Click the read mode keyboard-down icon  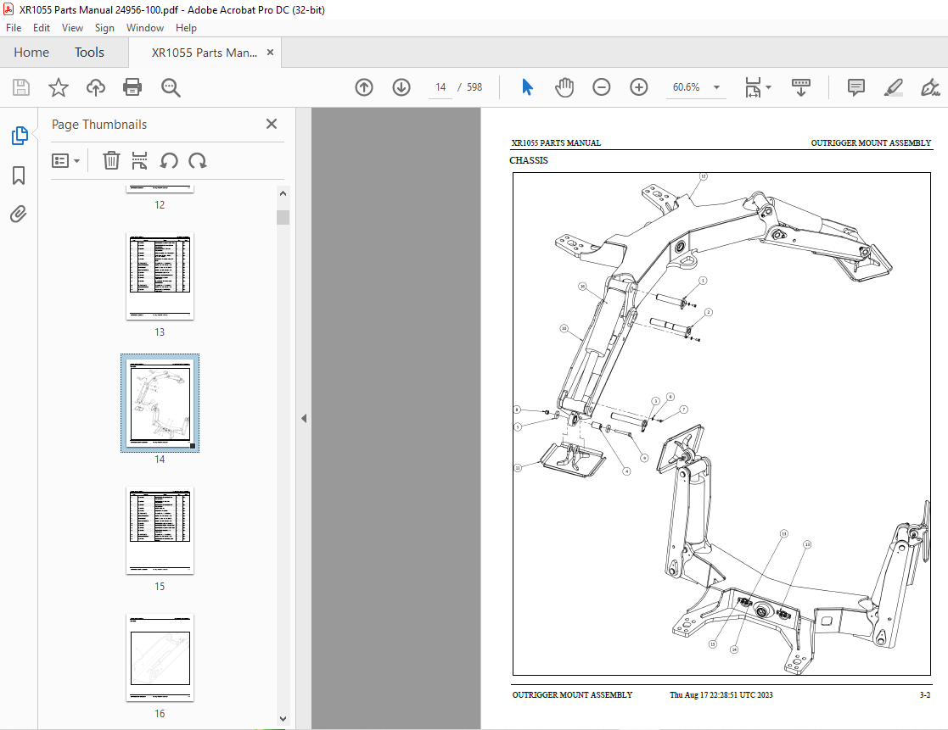801,87
